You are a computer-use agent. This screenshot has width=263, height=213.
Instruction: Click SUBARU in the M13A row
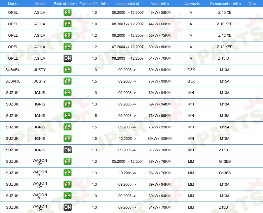tap(13, 70)
